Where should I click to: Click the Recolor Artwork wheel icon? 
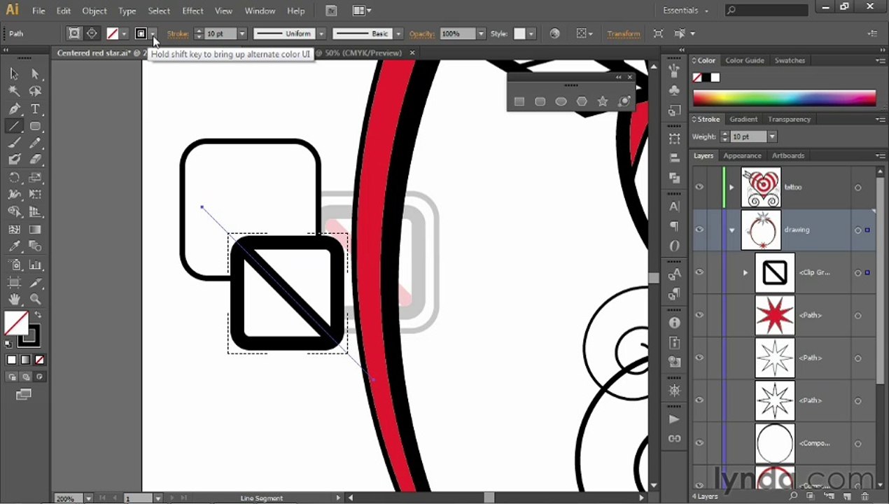coord(554,34)
